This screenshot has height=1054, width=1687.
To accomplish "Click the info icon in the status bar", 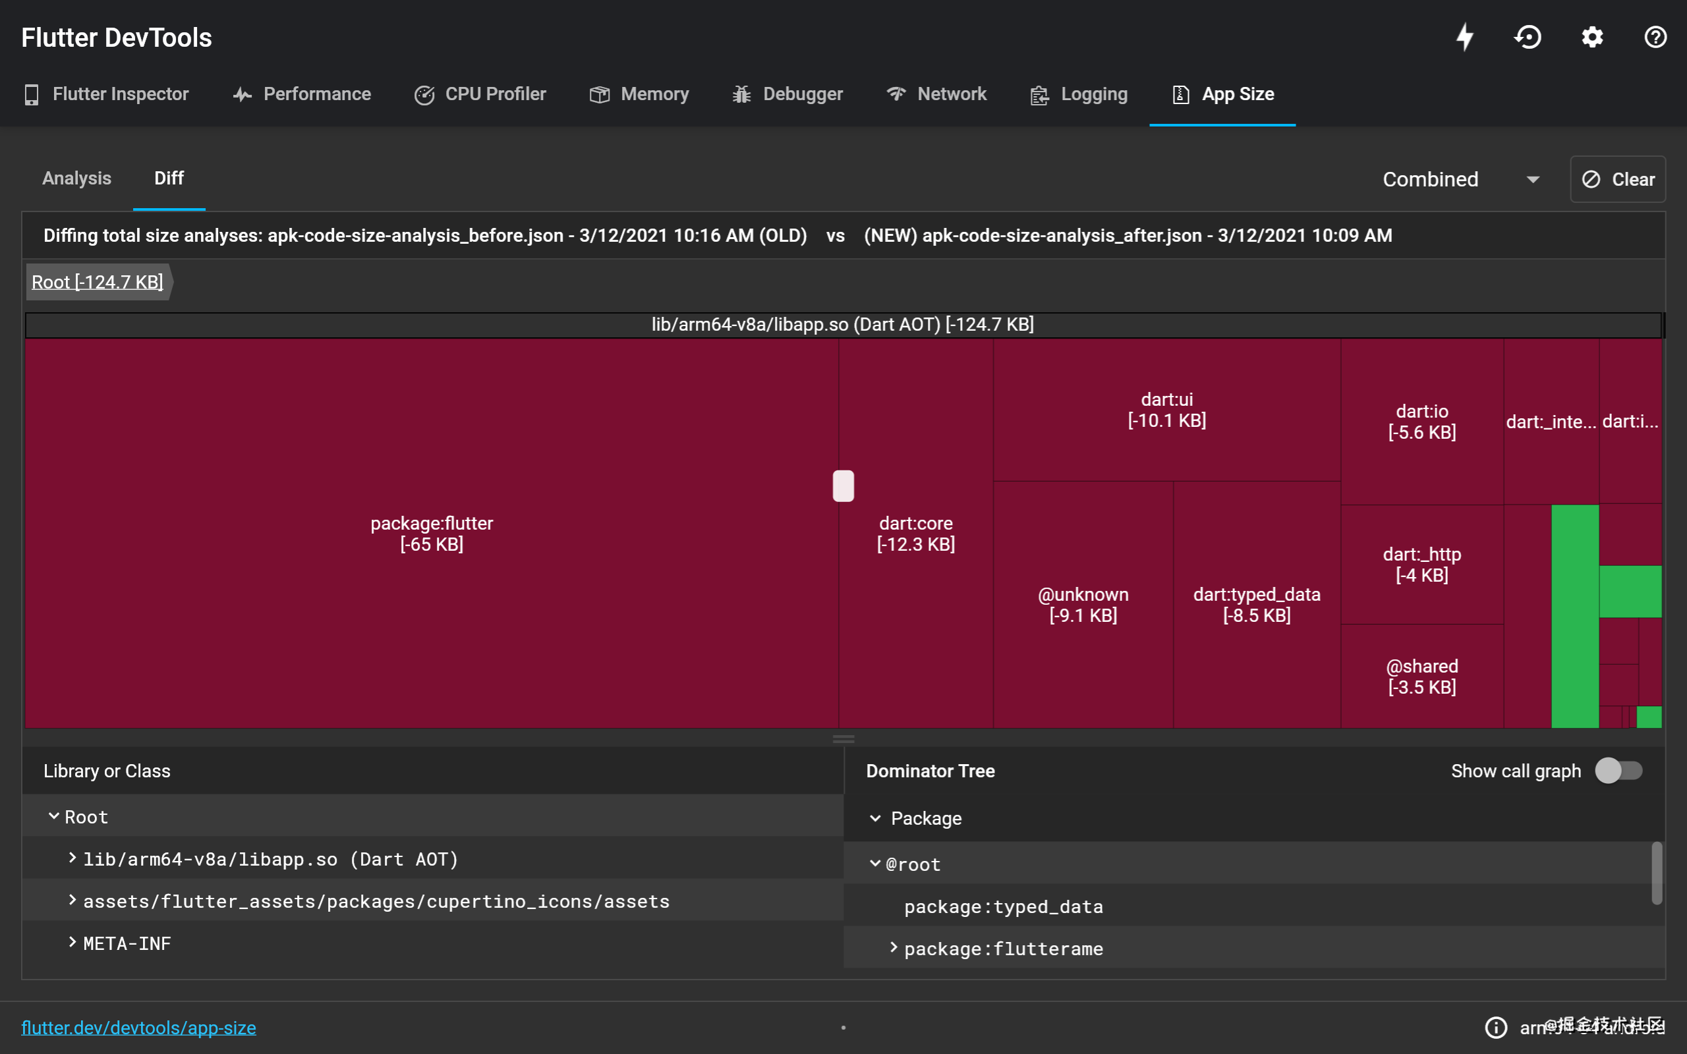I will click(1496, 1027).
